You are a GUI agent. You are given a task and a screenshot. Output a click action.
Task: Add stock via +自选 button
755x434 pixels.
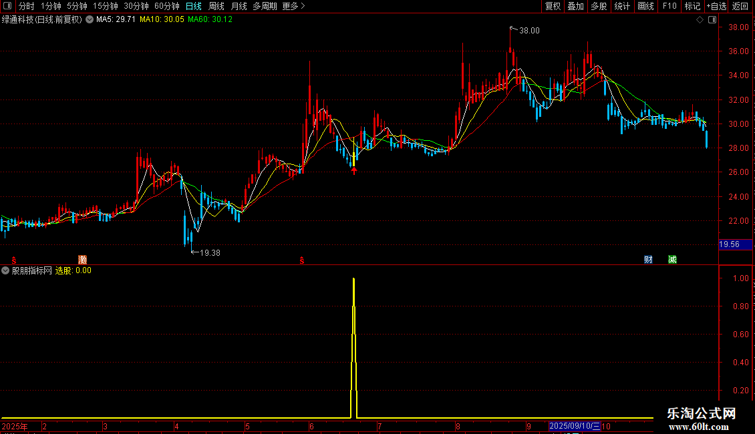(716, 6)
